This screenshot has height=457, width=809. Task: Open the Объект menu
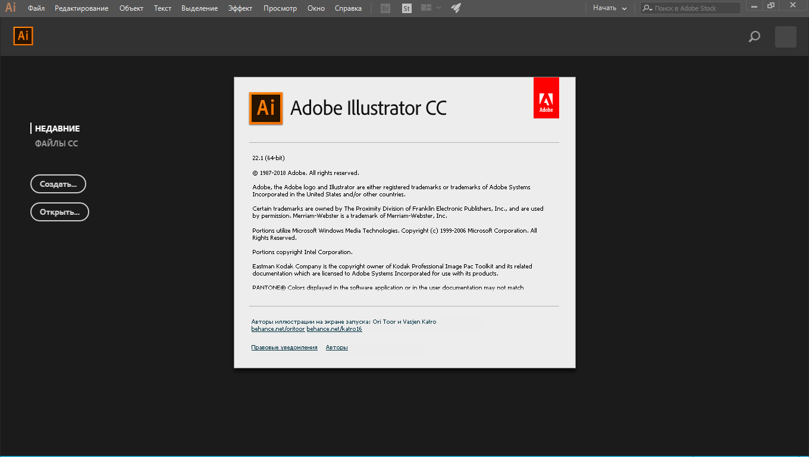(131, 8)
